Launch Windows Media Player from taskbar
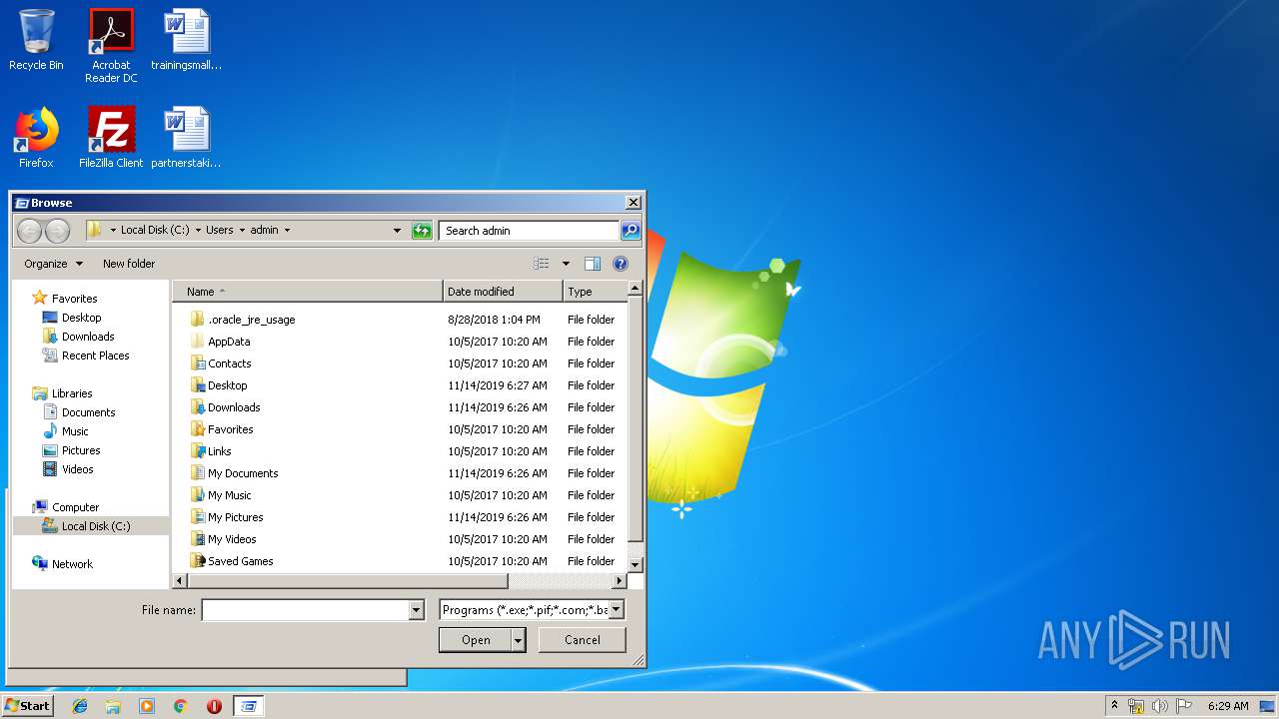This screenshot has width=1279, height=719. pyautogui.click(x=147, y=706)
